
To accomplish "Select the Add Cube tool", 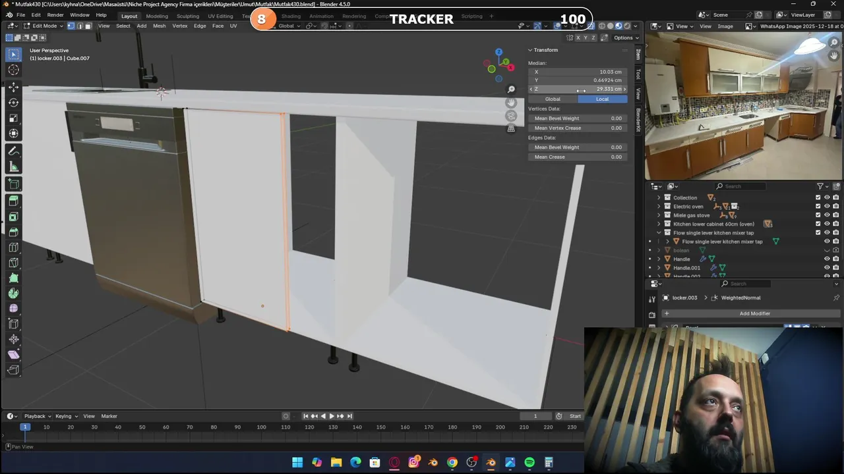I will (13, 184).
